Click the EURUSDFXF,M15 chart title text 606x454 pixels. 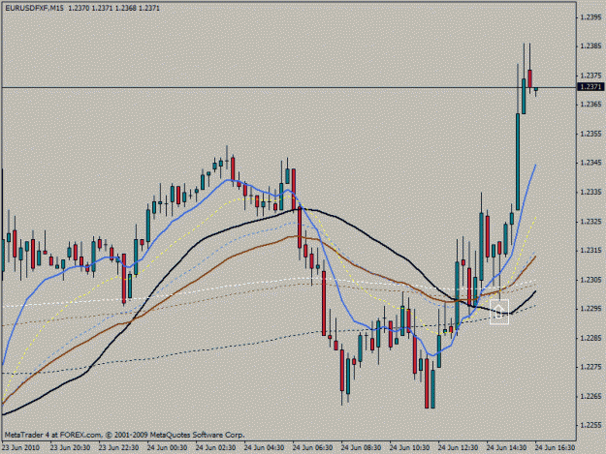click(x=35, y=8)
